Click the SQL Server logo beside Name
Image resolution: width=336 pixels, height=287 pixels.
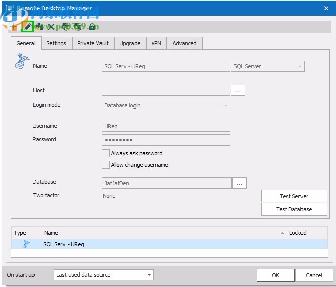(22, 61)
